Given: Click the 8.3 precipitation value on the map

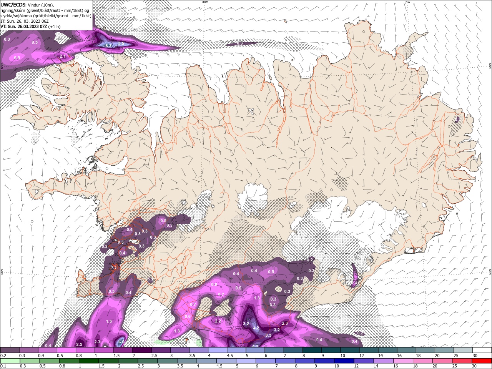Looking at the screenshot, I should [x=108, y=46].
